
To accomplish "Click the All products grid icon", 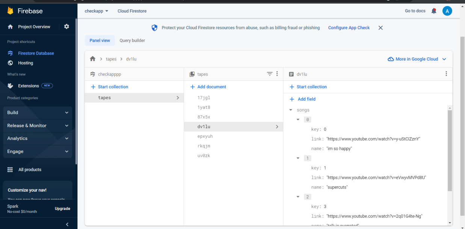I will tap(10, 170).
